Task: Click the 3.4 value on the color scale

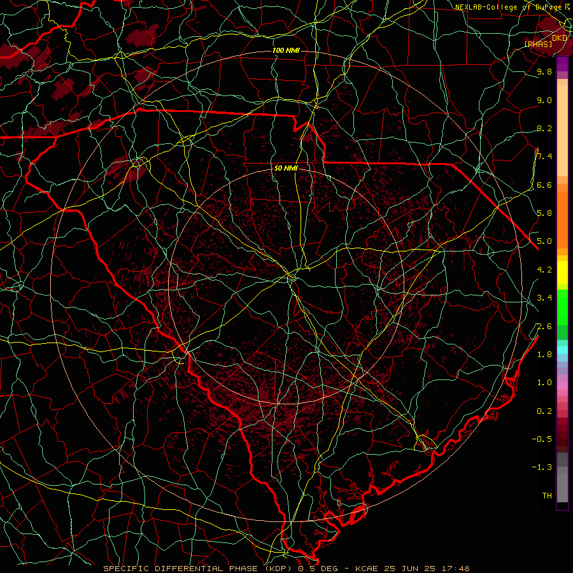Action: pyautogui.click(x=544, y=297)
